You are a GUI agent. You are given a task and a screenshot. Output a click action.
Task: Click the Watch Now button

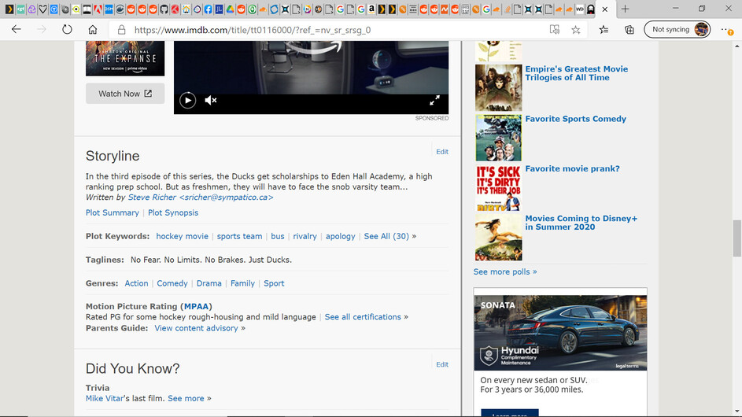(x=125, y=94)
